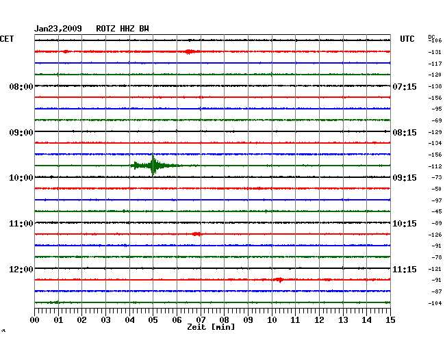The width and height of the screenshot is (445, 338).
Task: Click minute tick label "11"
Action: pyautogui.click(x=295, y=320)
